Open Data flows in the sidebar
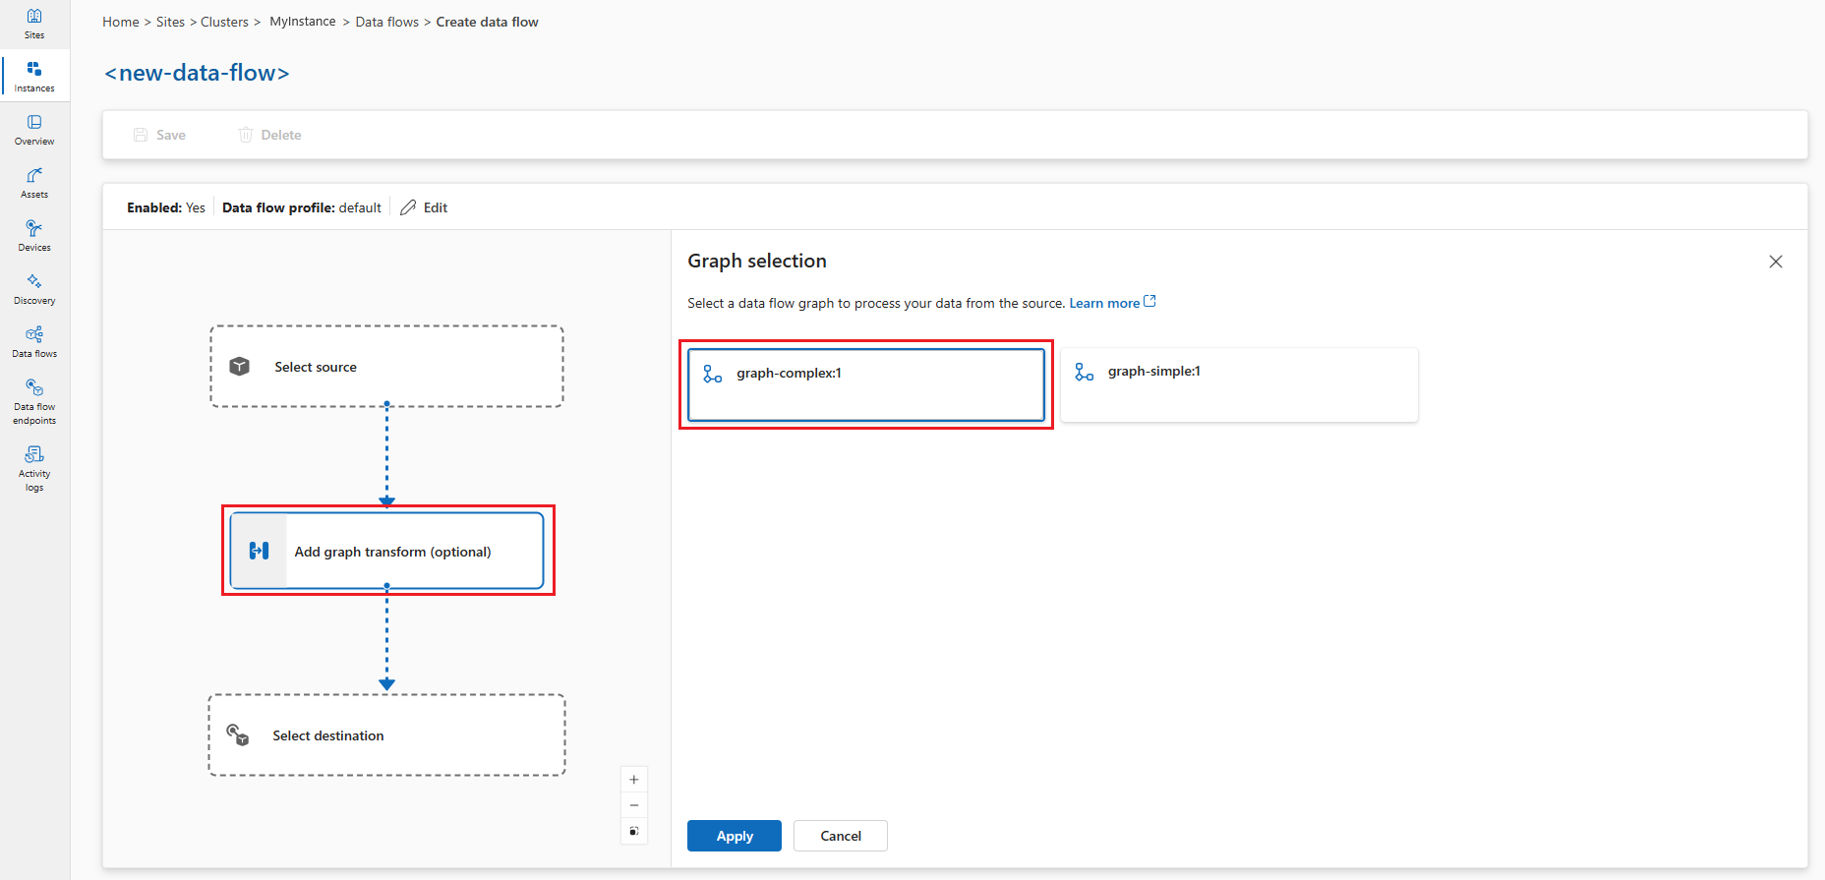The height and width of the screenshot is (880, 1825). click(34, 341)
